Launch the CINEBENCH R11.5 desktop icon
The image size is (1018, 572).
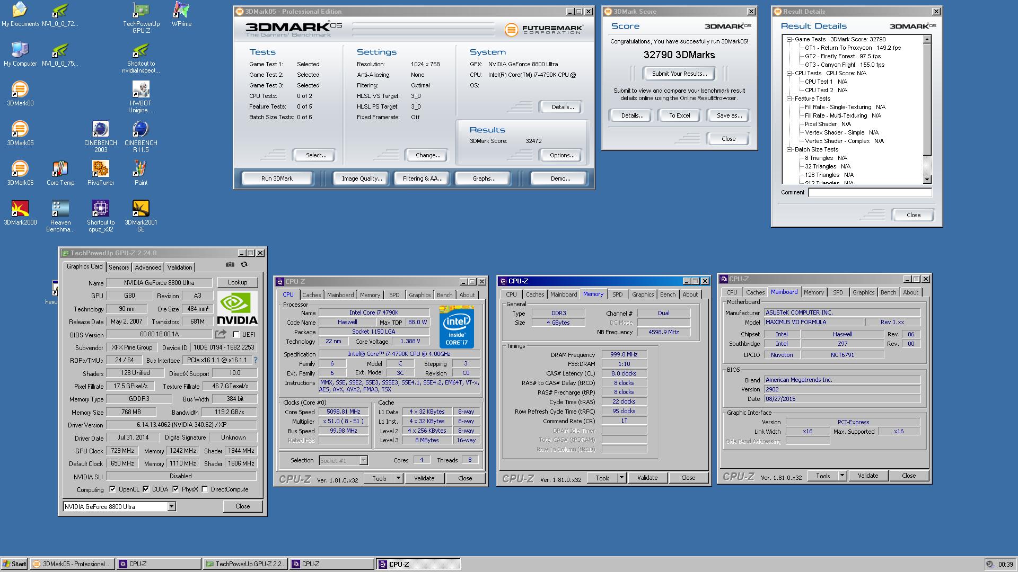pyautogui.click(x=141, y=137)
